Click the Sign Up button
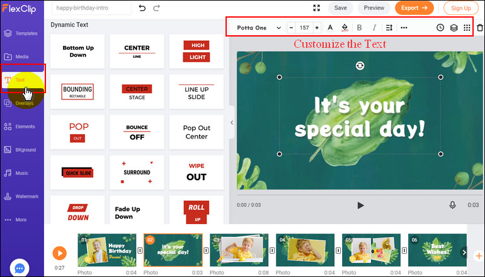 (x=461, y=8)
